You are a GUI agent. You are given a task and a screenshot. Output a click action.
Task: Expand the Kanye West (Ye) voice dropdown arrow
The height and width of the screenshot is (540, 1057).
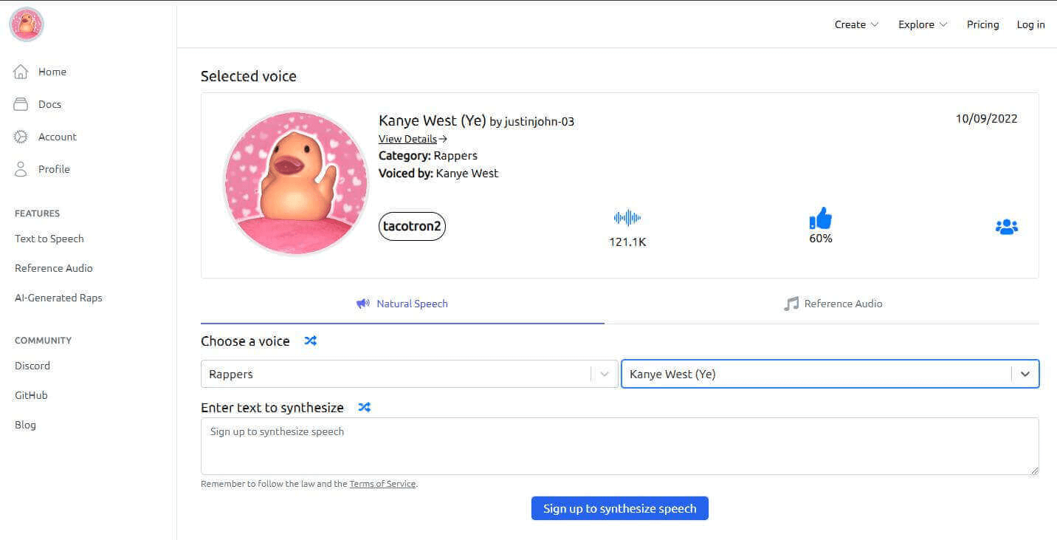pyautogui.click(x=1025, y=374)
